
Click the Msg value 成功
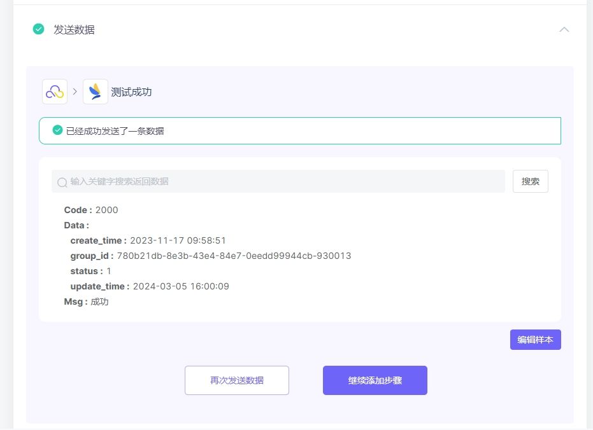click(99, 302)
